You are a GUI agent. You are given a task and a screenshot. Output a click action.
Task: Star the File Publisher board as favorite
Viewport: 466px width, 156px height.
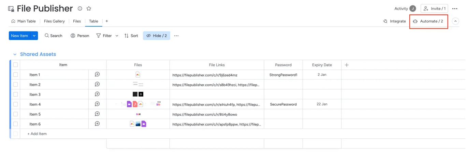pos(89,8)
